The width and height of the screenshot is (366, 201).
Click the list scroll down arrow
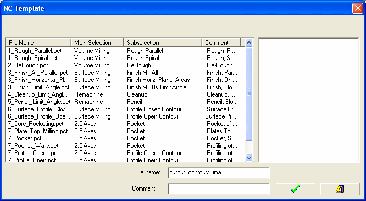[x=249, y=158]
